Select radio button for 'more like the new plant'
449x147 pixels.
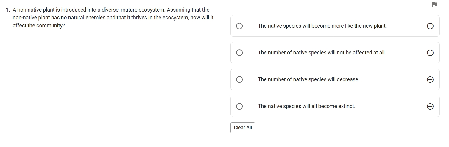click(x=239, y=26)
